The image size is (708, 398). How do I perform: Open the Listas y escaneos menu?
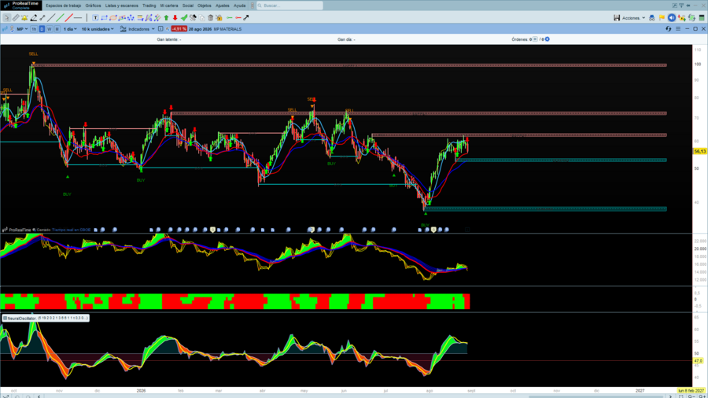(121, 6)
